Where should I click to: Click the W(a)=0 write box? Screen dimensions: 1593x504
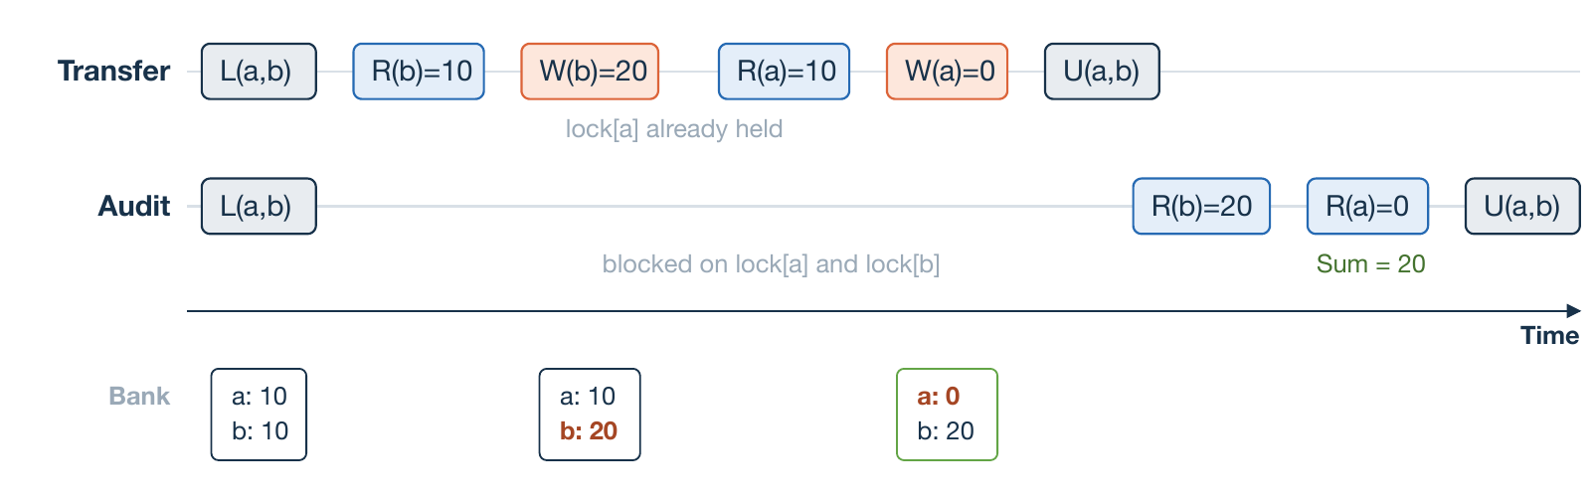947,72
